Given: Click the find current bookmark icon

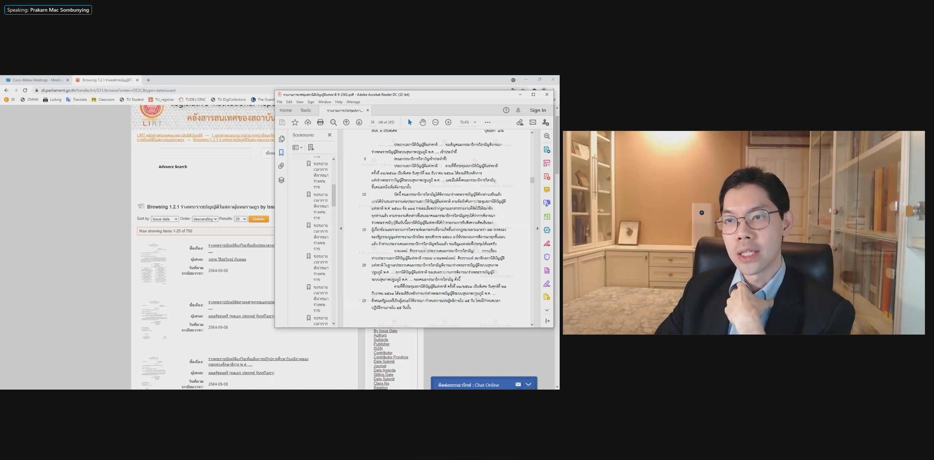Looking at the screenshot, I should pyautogui.click(x=311, y=147).
